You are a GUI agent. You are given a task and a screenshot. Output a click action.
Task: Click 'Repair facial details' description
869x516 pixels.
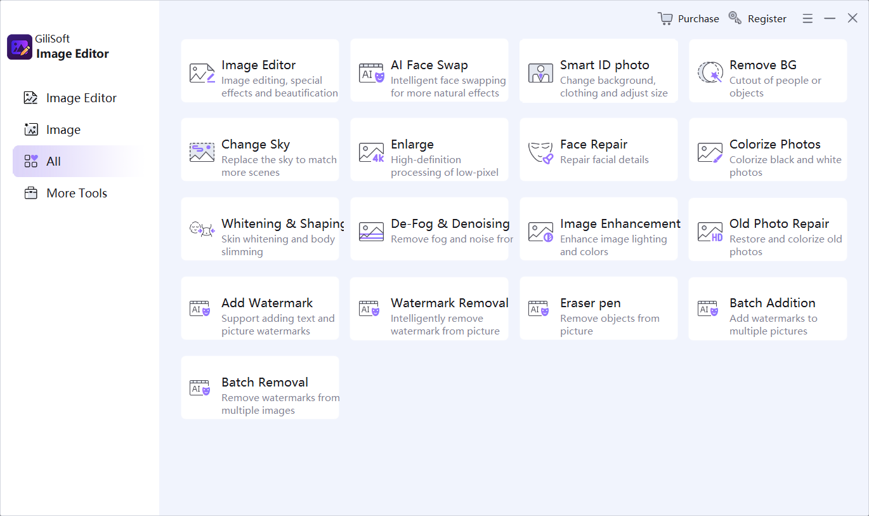click(604, 160)
